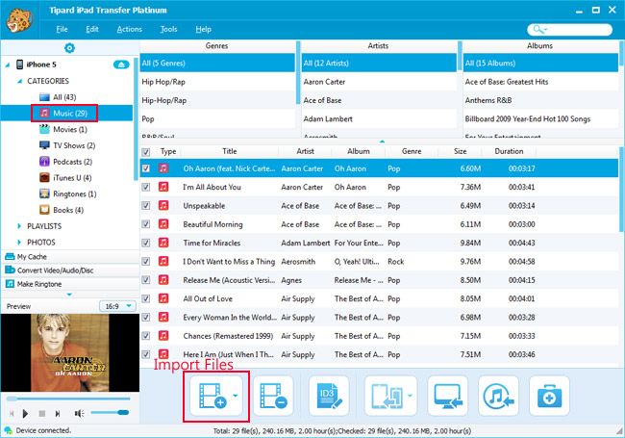This screenshot has width=625, height=438.
Task: Expand the PLAYLISTS section
Action: click(19, 226)
